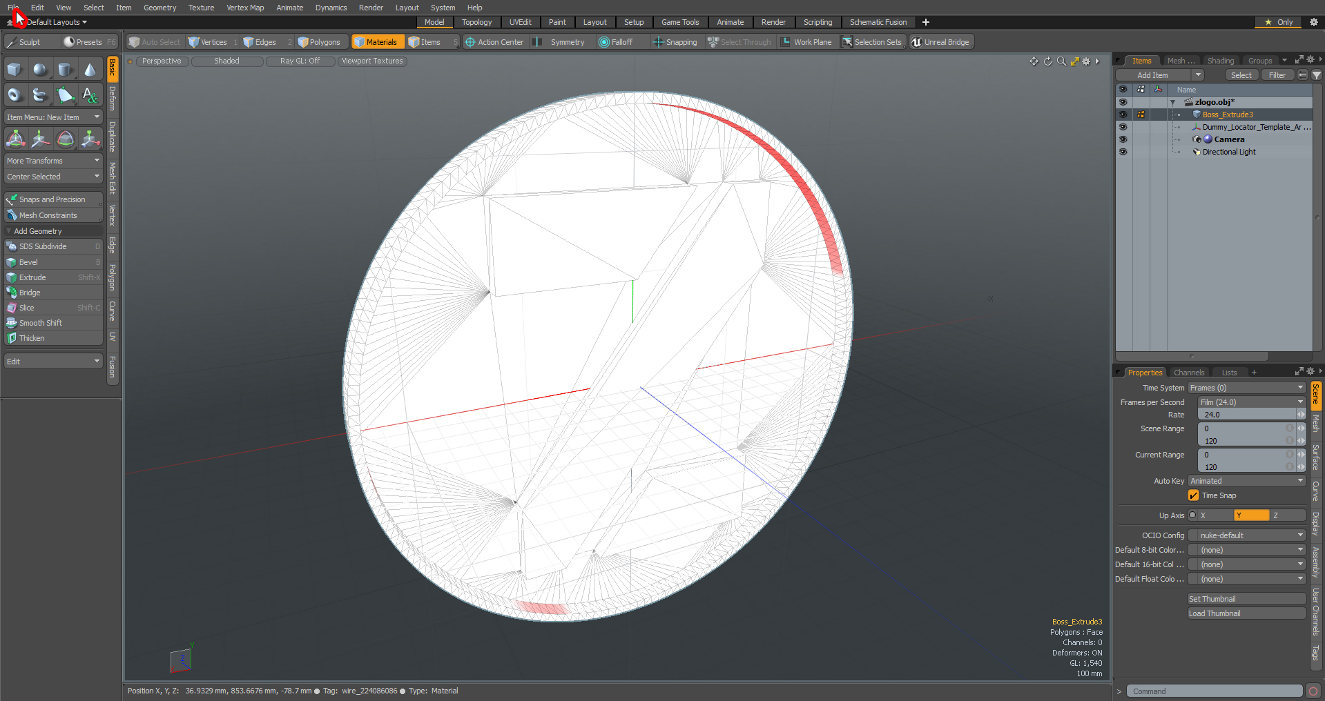Open the Item Menu: New Item dropdown
The image size is (1325, 701).
click(53, 117)
